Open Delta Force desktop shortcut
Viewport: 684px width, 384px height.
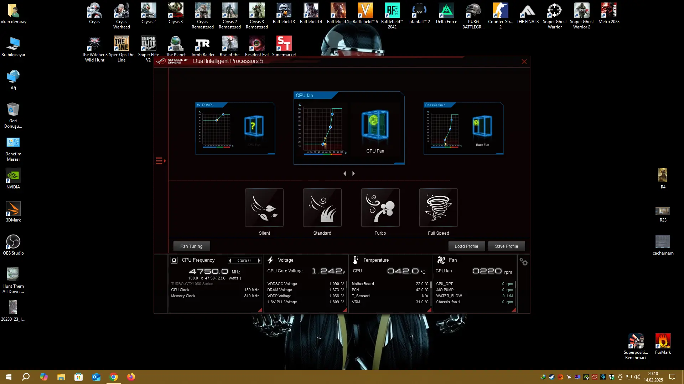(446, 14)
